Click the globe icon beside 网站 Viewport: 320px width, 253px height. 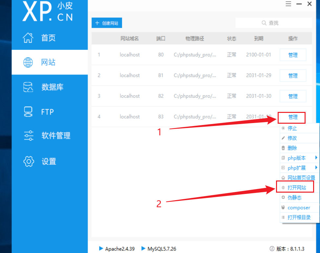coord(28,62)
